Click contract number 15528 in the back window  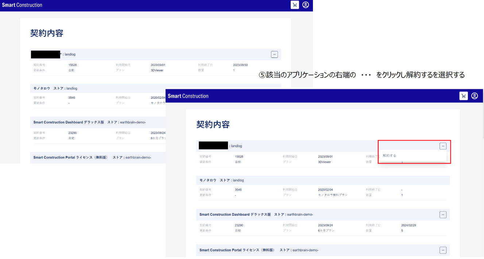pos(73,65)
